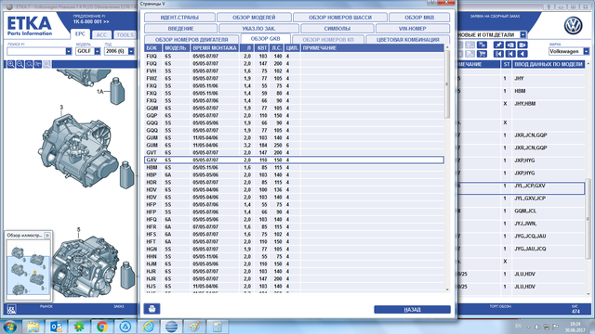This screenshot has width=595, height=334.
Task: Switch to ОБЗОР МОДЕЛЕЙ tab
Action: [254, 18]
